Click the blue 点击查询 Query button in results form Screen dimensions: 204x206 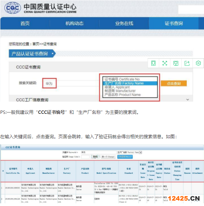[x=125, y=157]
